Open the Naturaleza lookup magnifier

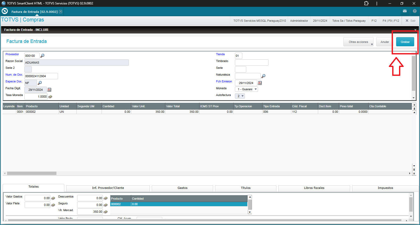263,76
